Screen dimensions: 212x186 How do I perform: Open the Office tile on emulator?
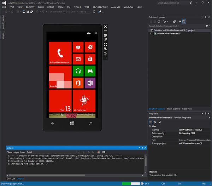78,83
